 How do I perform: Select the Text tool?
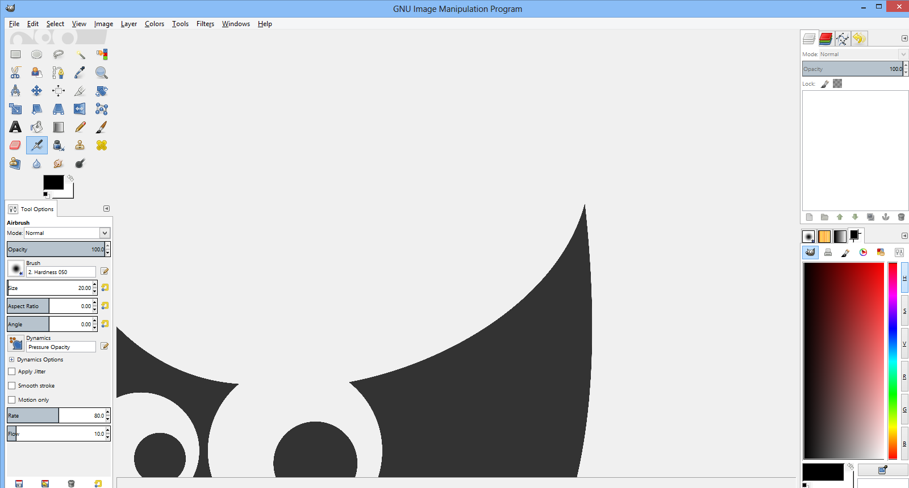(x=15, y=127)
